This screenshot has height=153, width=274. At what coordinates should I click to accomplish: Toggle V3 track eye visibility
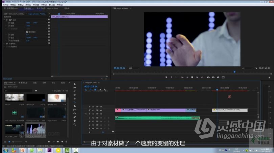pos(101,107)
